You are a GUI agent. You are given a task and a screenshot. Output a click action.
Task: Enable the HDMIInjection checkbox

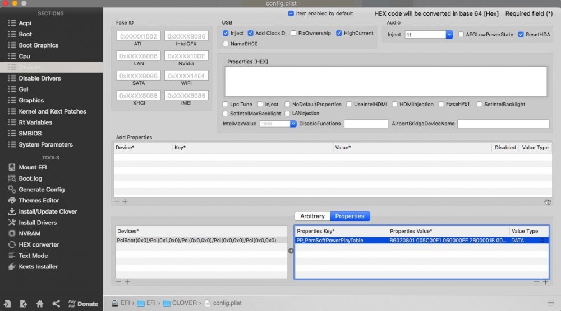[x=394, y=105]
